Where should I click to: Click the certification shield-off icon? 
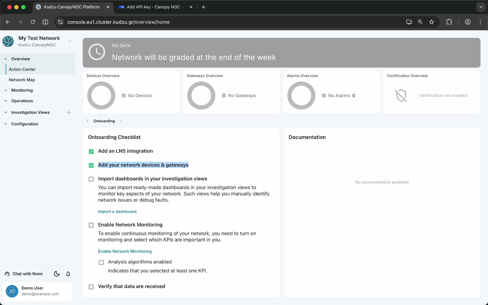(401, 95)
